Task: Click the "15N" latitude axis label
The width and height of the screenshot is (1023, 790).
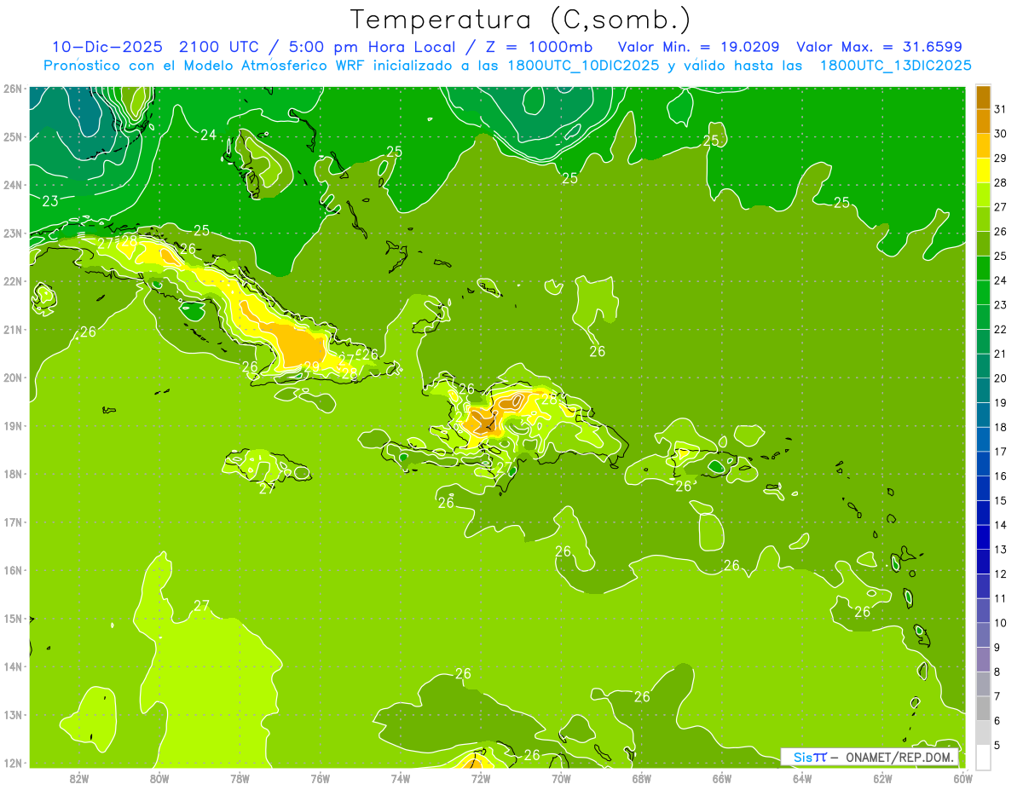Action: [x=13, y=619]
